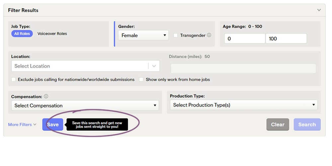Switch to Voiceover Roles job type

52,34
